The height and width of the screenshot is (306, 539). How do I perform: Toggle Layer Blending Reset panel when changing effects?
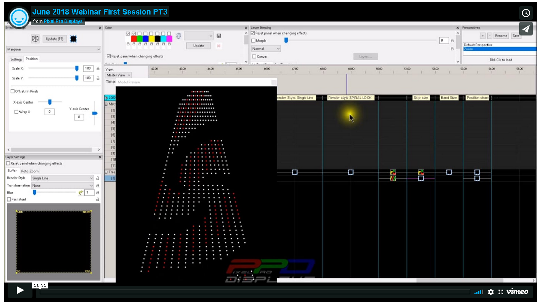click(x=253, y=33)
